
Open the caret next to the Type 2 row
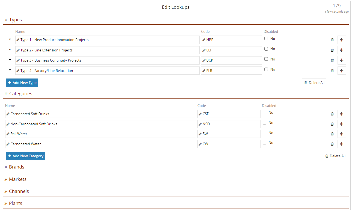click(x=10, y=50)
